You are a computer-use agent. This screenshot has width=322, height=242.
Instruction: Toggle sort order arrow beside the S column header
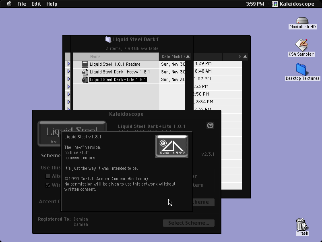245,56
